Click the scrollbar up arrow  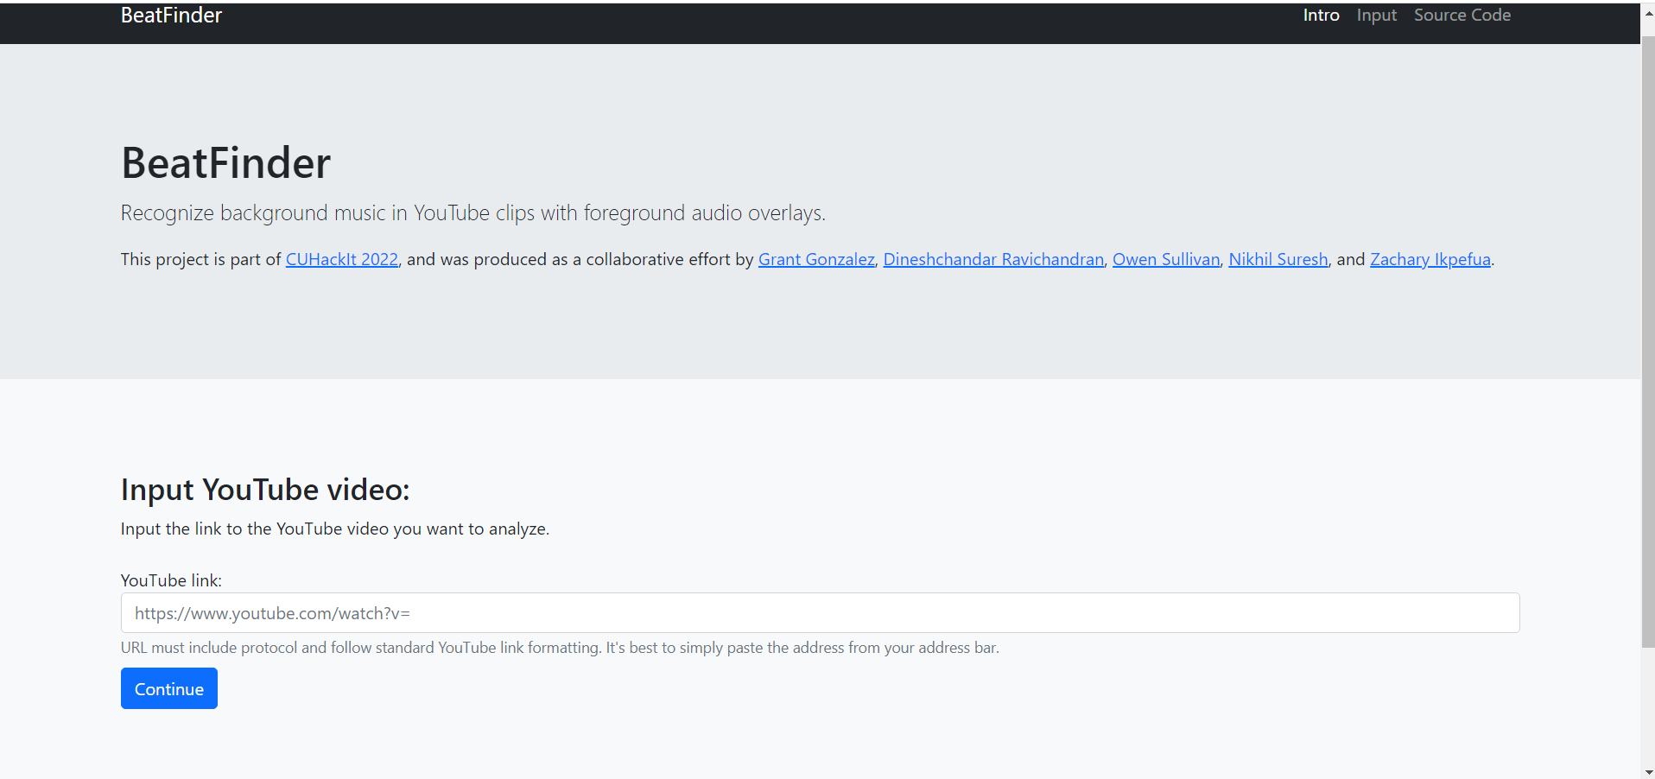click(1648, 14)
